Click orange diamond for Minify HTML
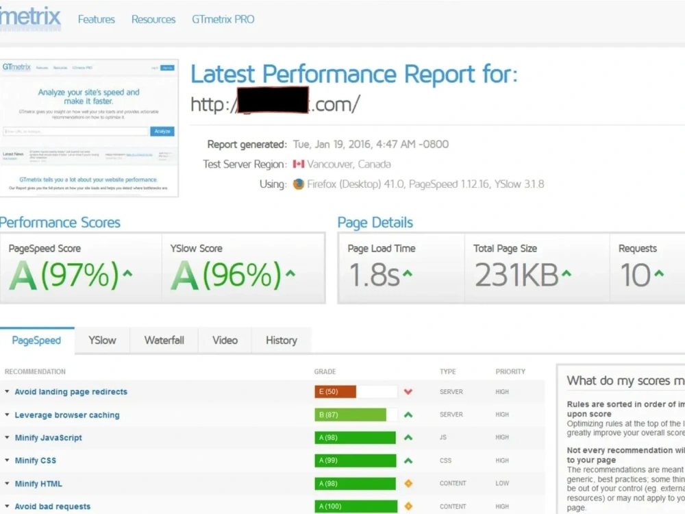Image resolution: width=685 pixels, height=514 pixels. coord(408,483)
